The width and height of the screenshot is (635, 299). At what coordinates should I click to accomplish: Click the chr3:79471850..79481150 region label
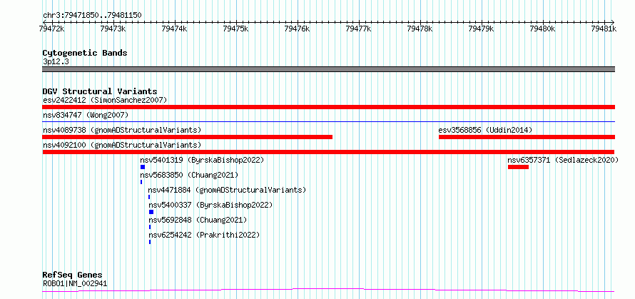[92, 16]
